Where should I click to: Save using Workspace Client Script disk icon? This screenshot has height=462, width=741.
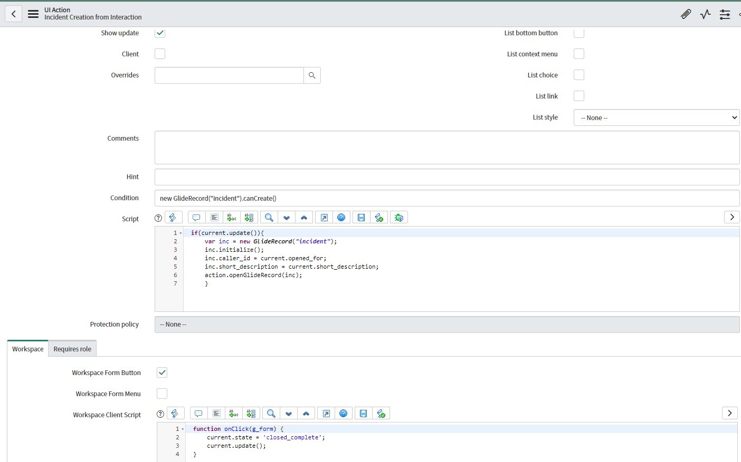364,414
